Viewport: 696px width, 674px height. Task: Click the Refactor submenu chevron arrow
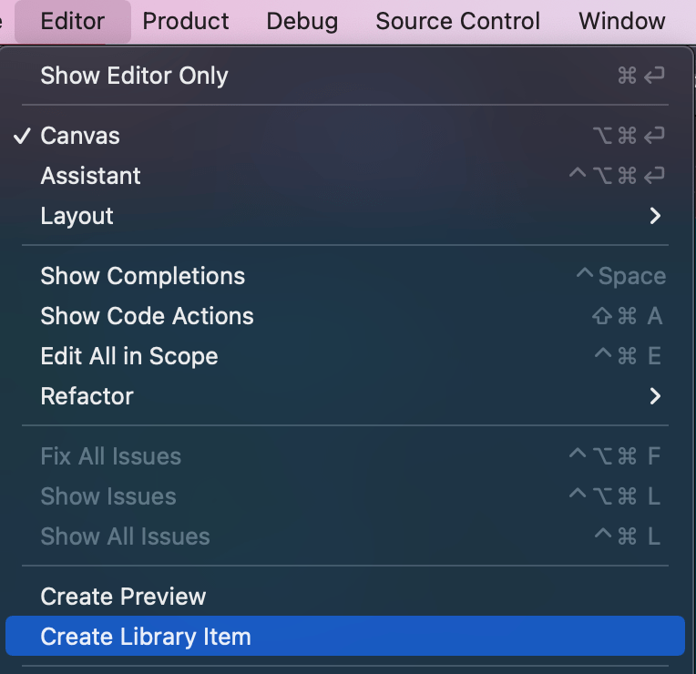(655, 396)
